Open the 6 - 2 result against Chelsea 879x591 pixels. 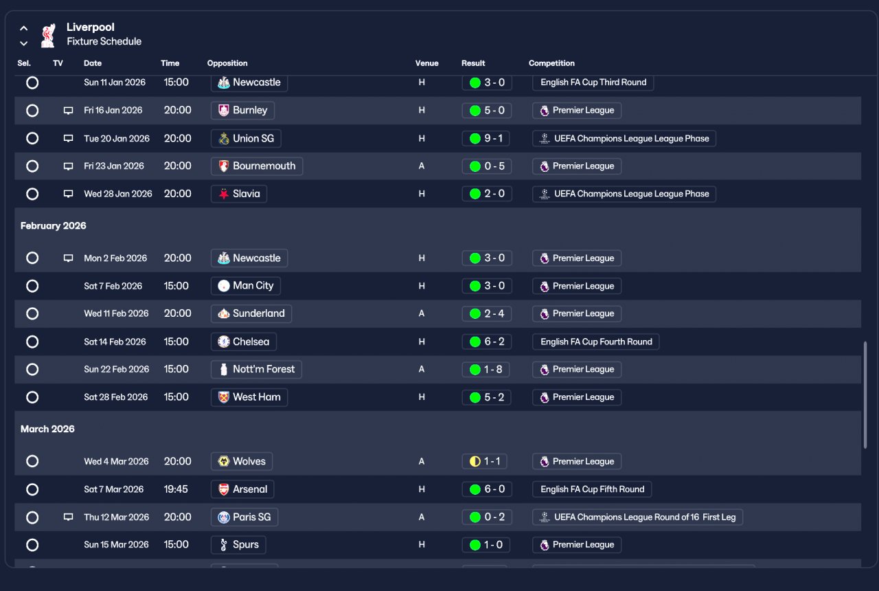point(487,342)
